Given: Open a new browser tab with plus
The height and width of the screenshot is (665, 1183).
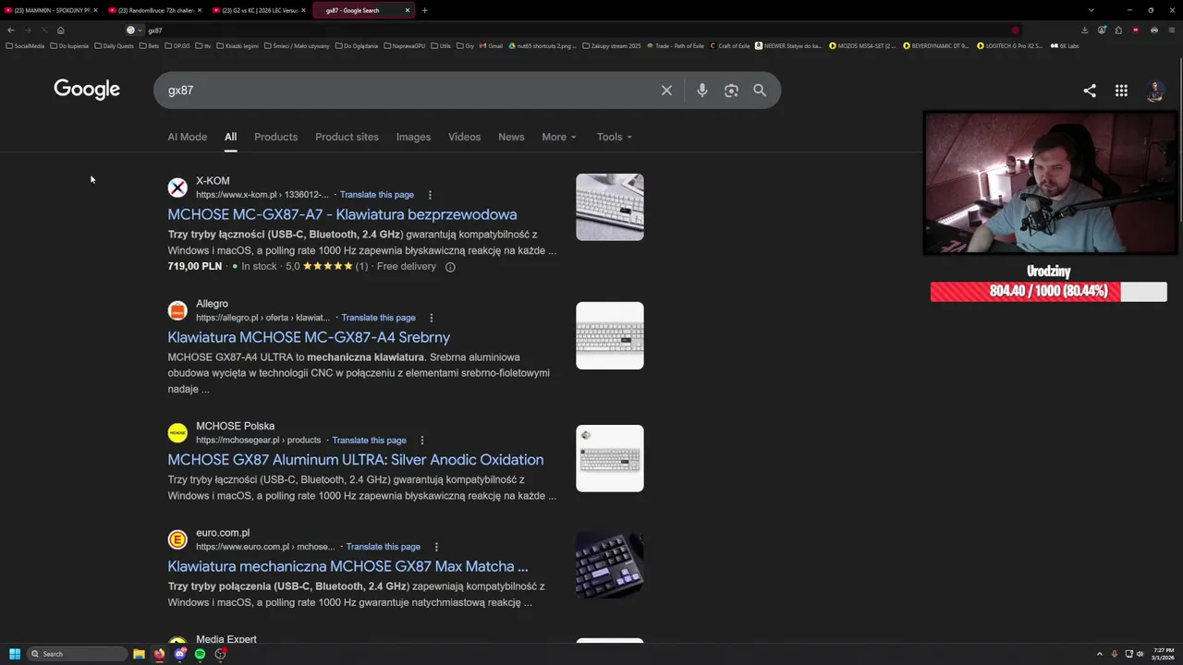Looking at the screenshot, I should (x=424, y=10).
